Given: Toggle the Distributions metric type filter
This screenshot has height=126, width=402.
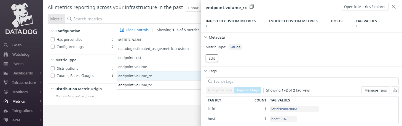Looking at the screenshot, I should pyautogui.click(x=53, y=68).
